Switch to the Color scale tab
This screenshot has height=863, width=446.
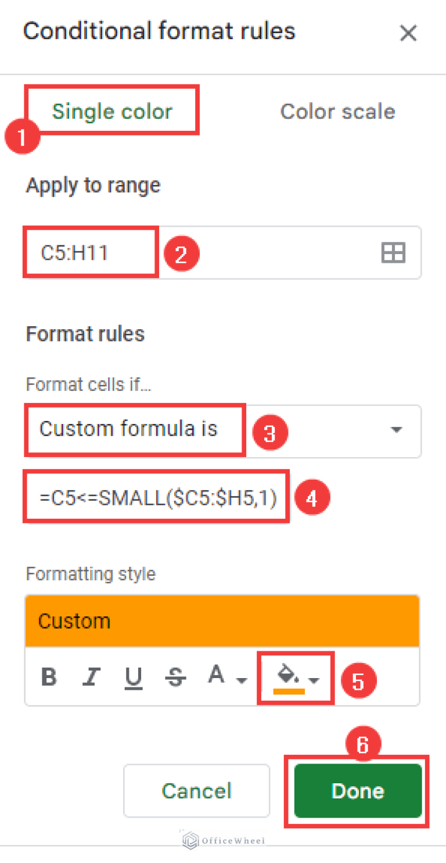tap(337, 111)
